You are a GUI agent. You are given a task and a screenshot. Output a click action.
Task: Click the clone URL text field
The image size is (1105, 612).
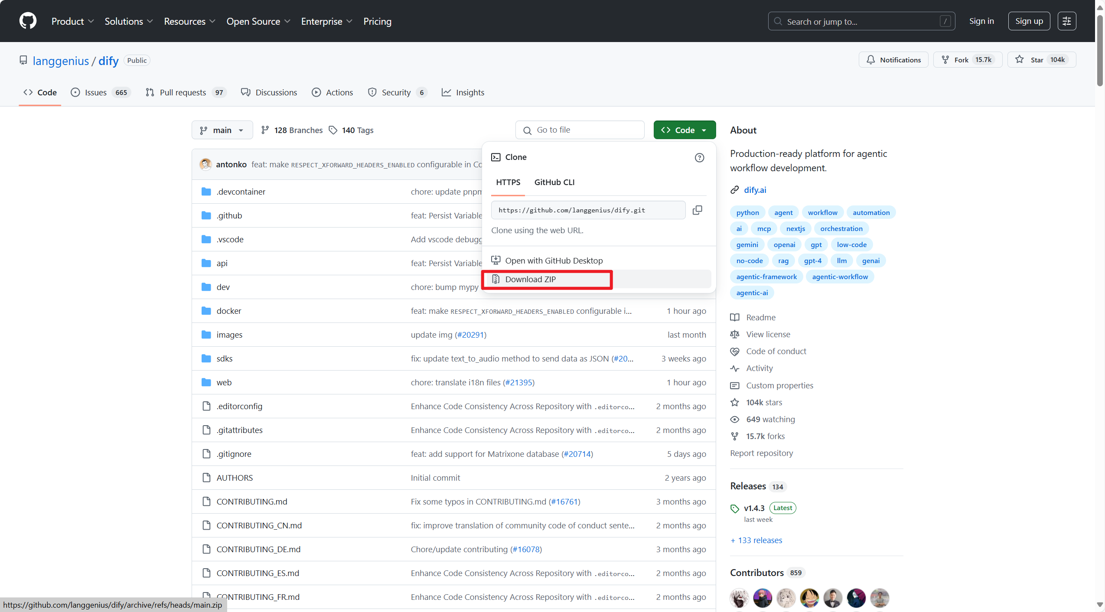pos(588,210)
